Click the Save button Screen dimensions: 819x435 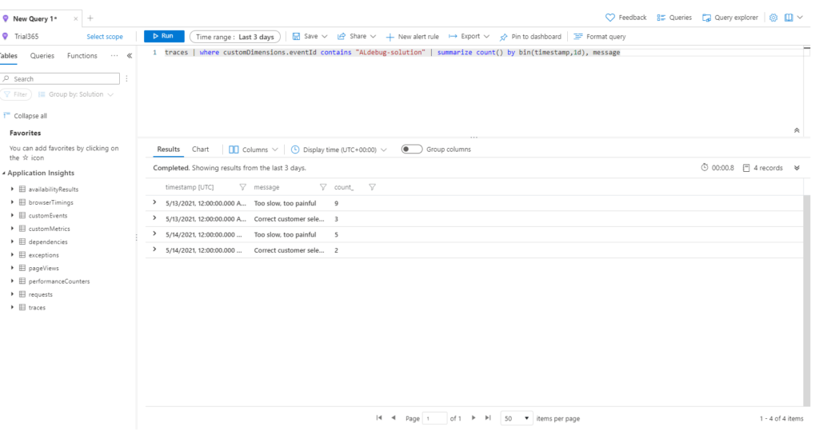(305, 36)
